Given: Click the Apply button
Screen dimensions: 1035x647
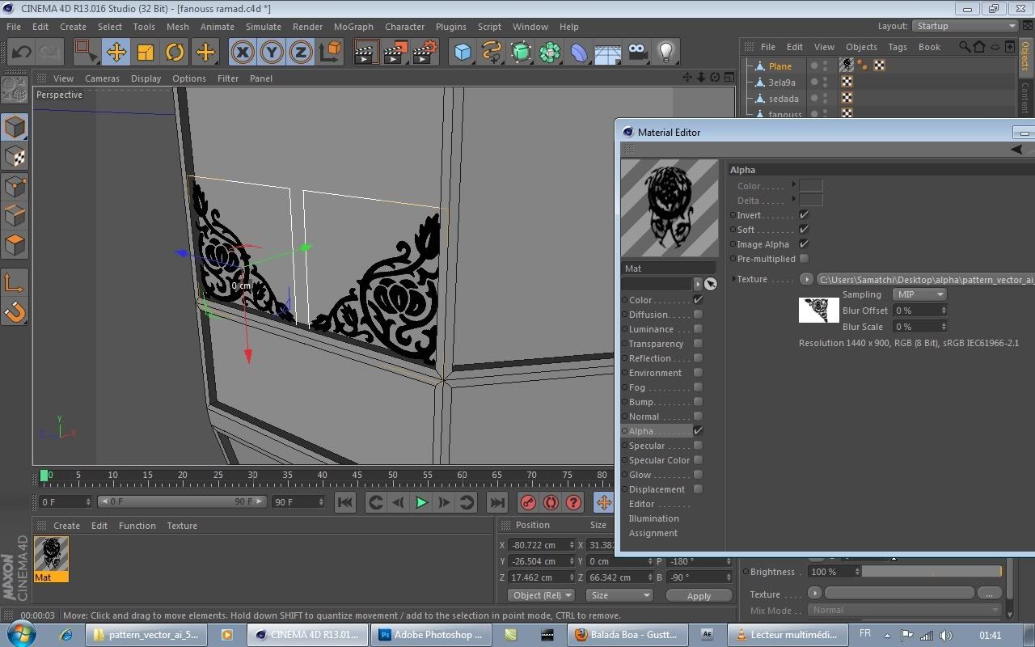Looking at the screenshot, I should tap(699, 596).
